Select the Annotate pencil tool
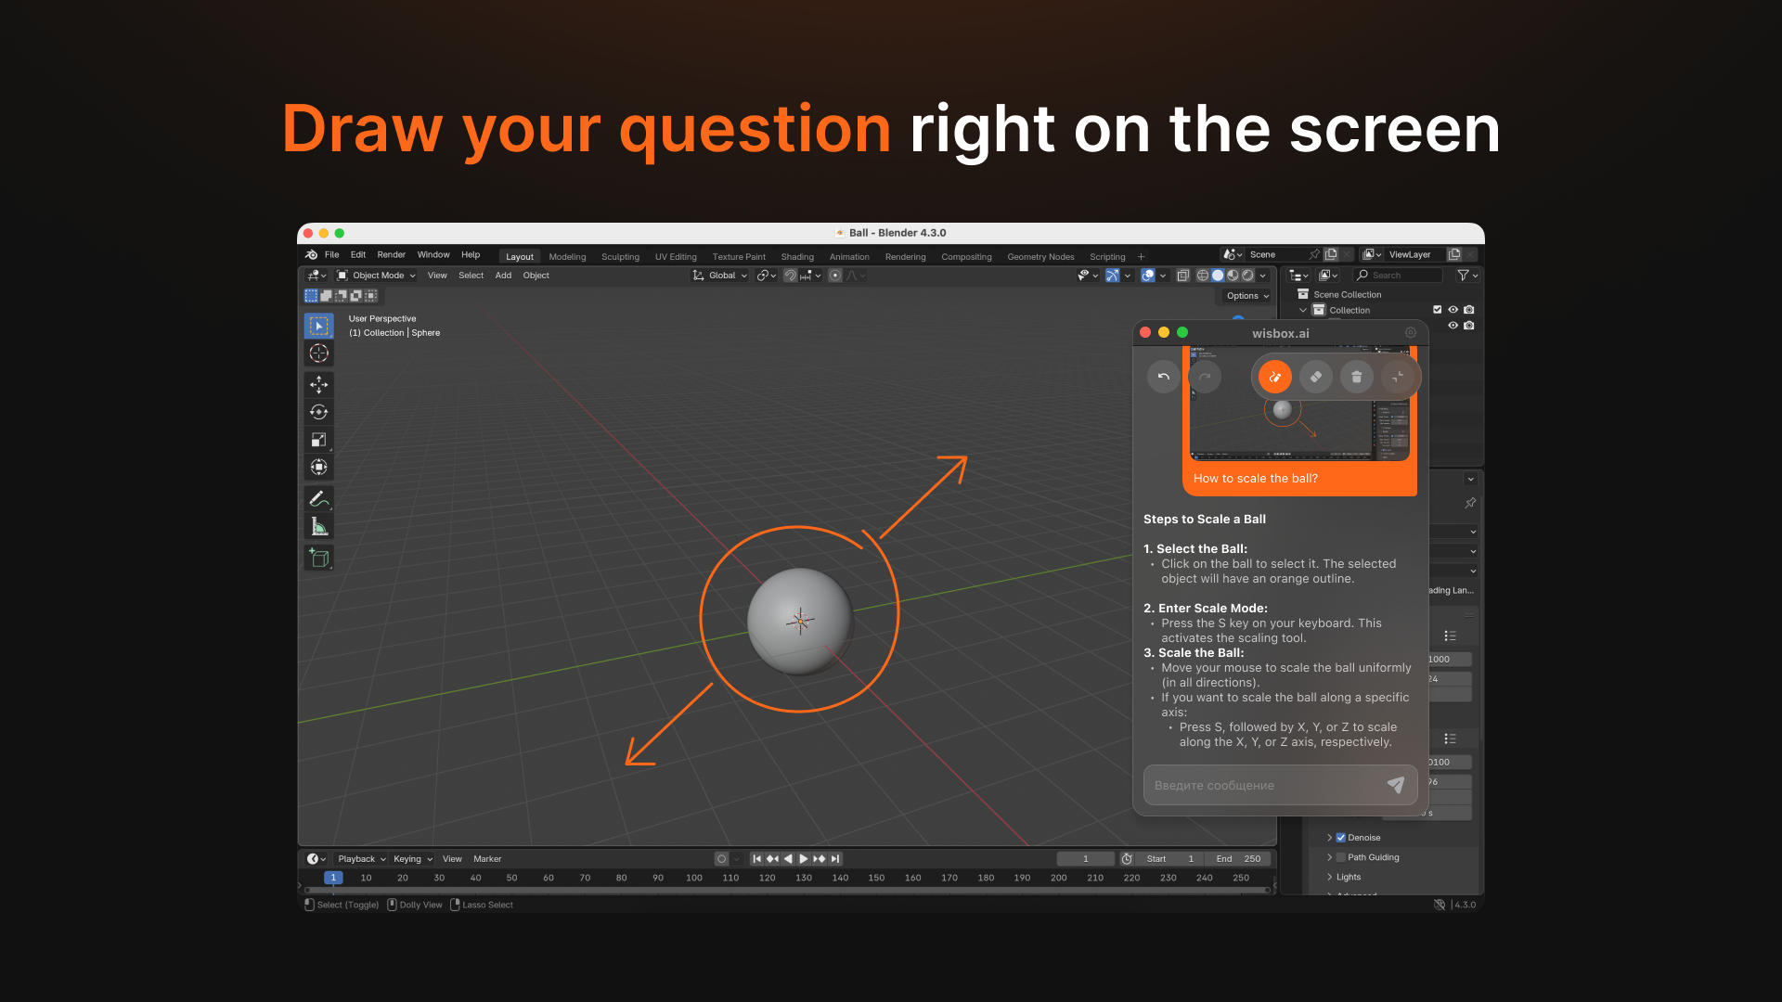1782x1002 pixels. (317, 499)
